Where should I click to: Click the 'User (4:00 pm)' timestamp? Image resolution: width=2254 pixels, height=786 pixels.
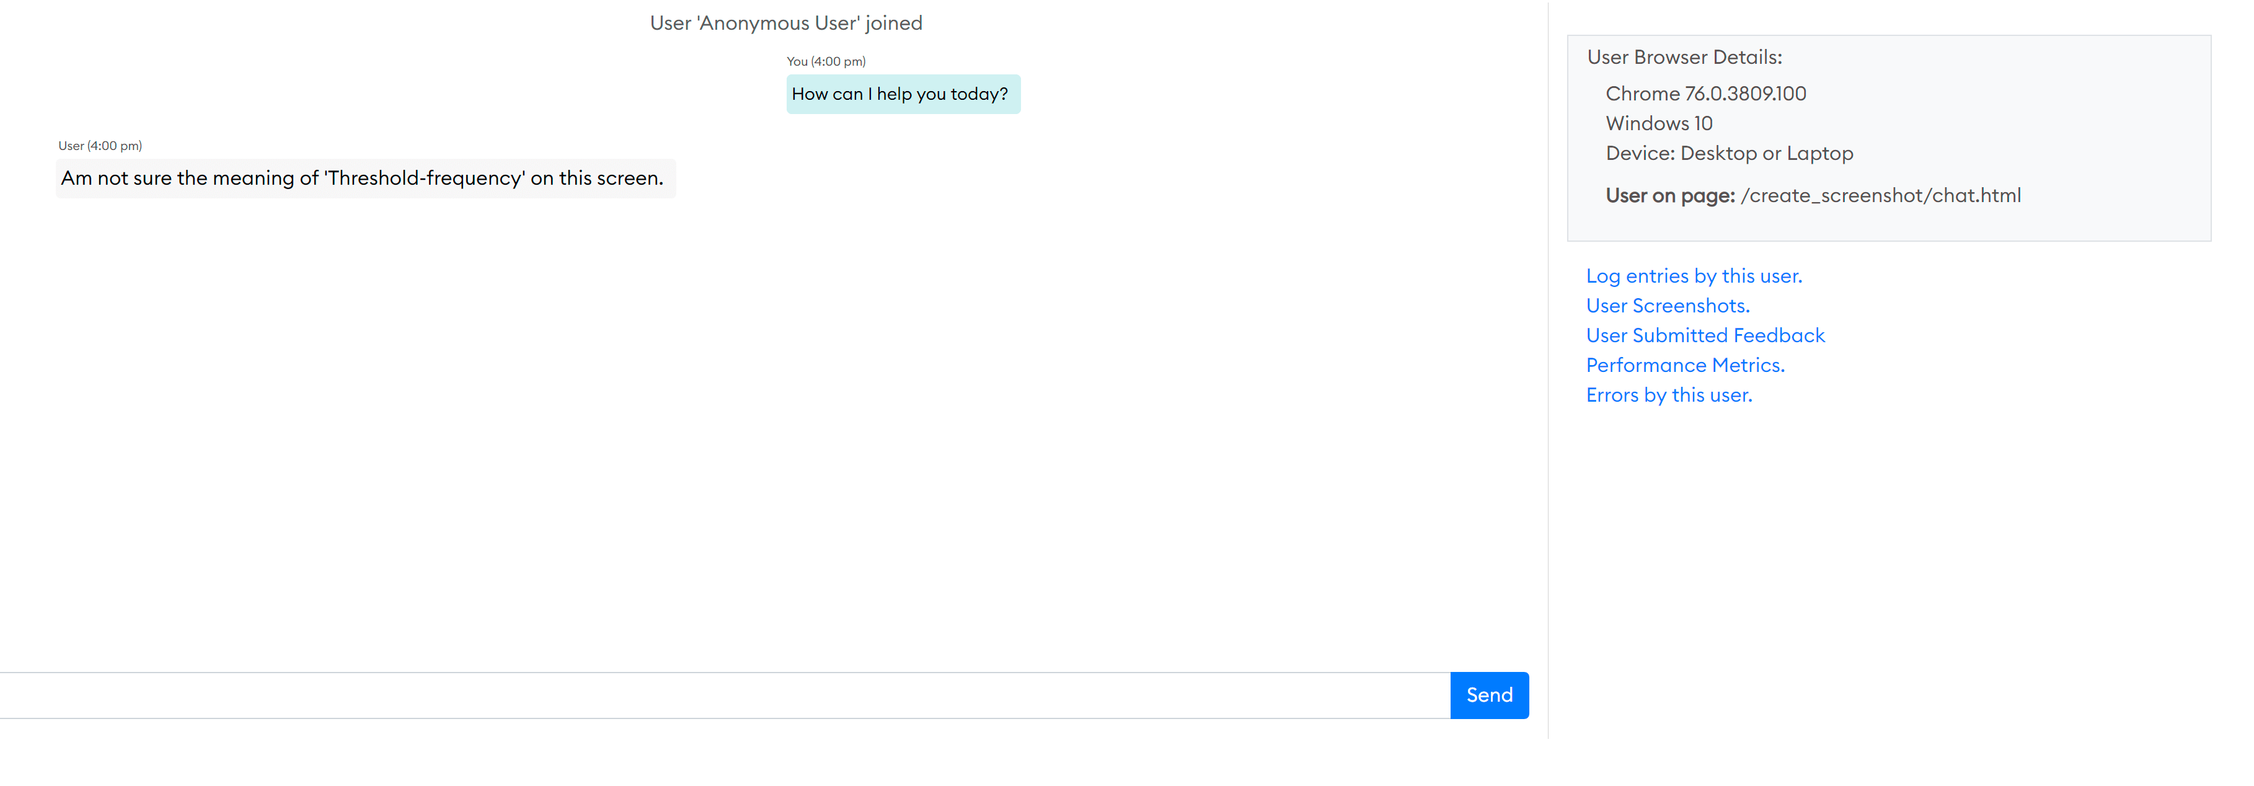tap(100, 145)
